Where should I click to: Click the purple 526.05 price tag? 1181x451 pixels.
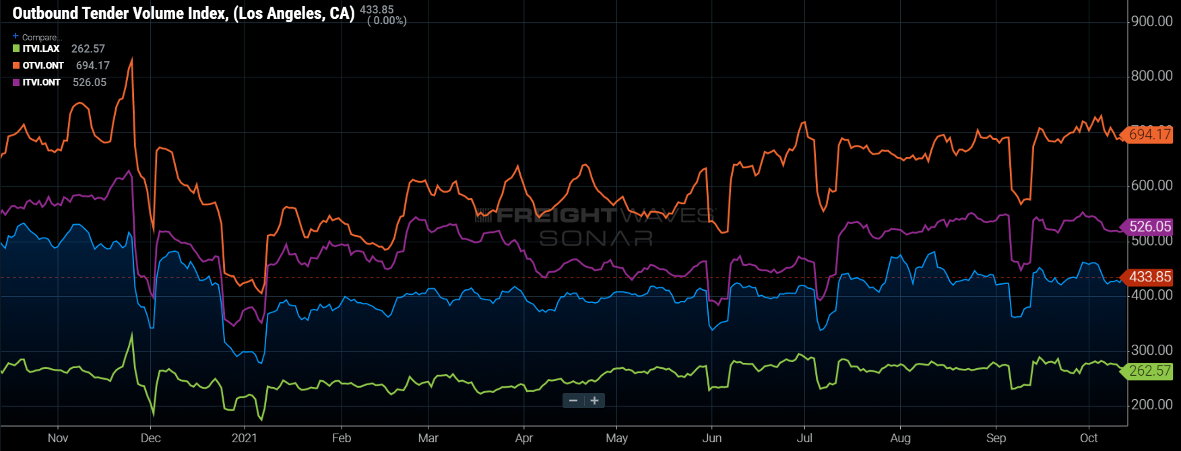pyautogui.click(x=1149, y=227)
